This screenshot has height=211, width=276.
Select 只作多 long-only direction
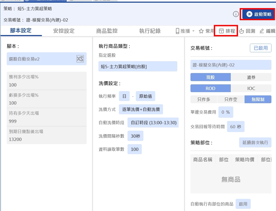click(204, 99)
